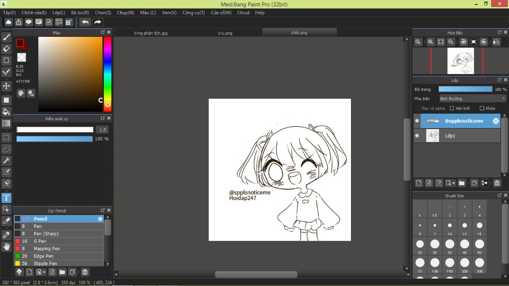Click the Redo arrow
The width and height of the screenshot is (509, 286).
97,22
